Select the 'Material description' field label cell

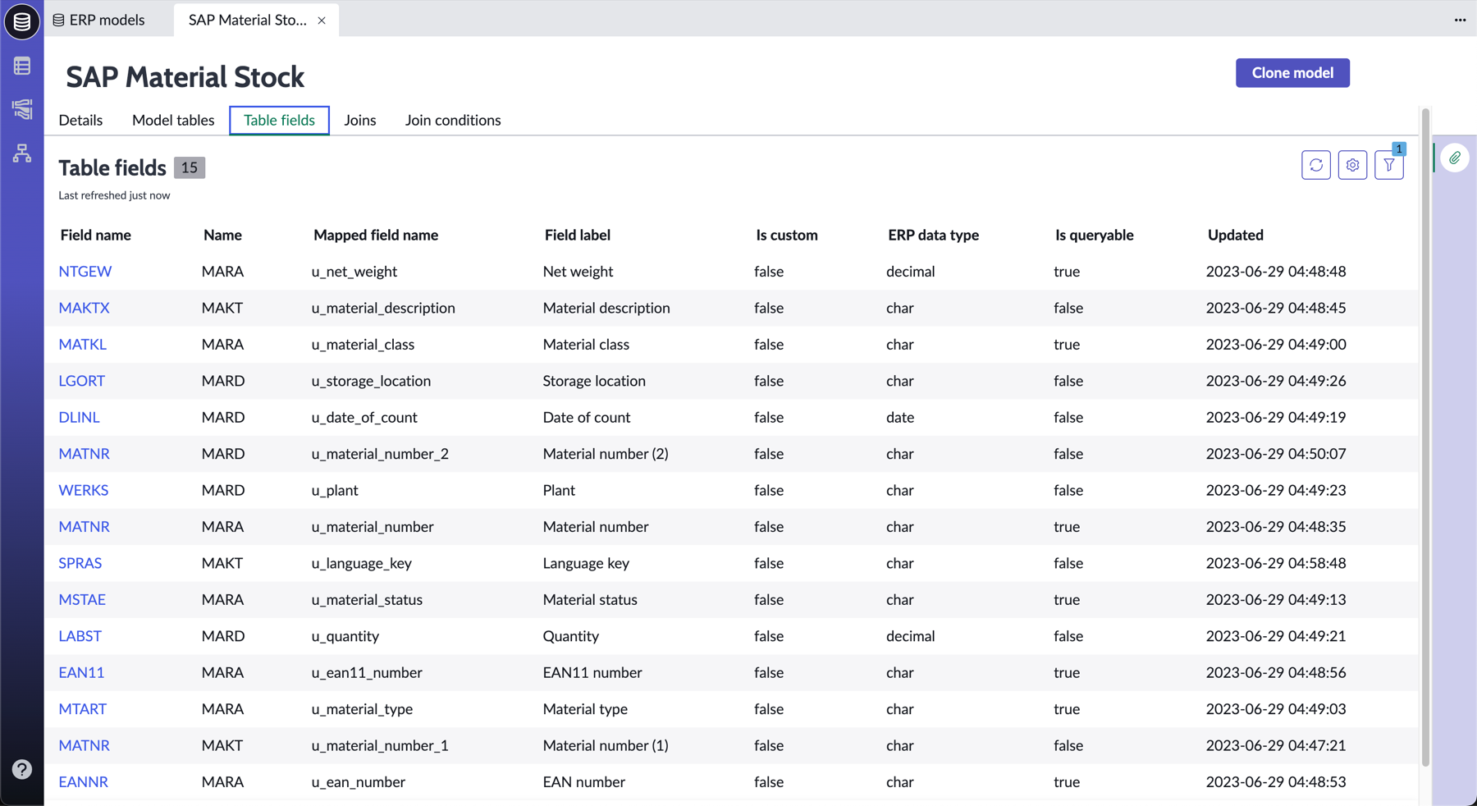(x=606, y=308)
